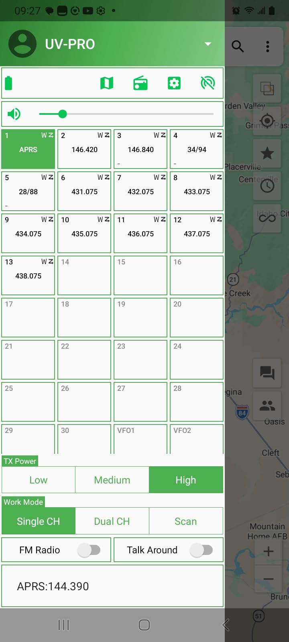Viewport: 289px width, 642px height.
Task: Toggle the Talk Around switch
Action: tap(201, 550)
